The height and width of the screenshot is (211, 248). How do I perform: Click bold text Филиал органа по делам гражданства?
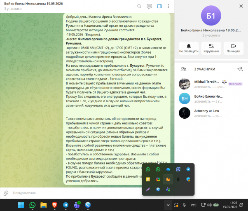click(112, 39)
